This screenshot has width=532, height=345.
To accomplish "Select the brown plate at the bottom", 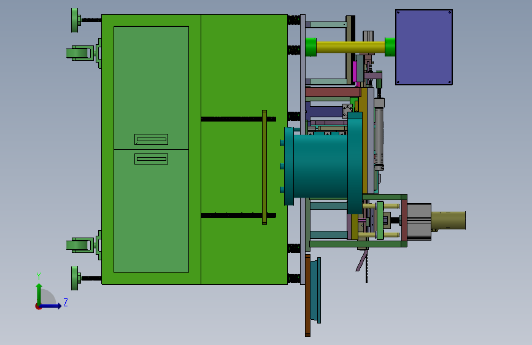I will (308, 295).
